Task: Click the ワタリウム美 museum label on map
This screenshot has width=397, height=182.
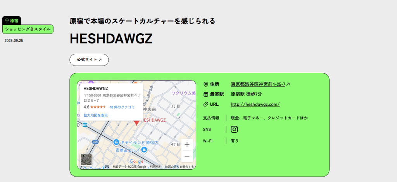Action: point(183,93)
